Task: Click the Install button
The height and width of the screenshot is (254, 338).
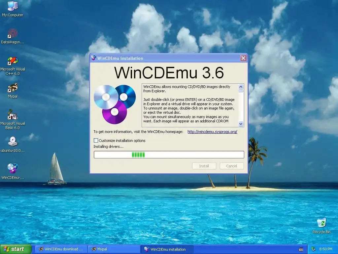Action: point(204,166)
